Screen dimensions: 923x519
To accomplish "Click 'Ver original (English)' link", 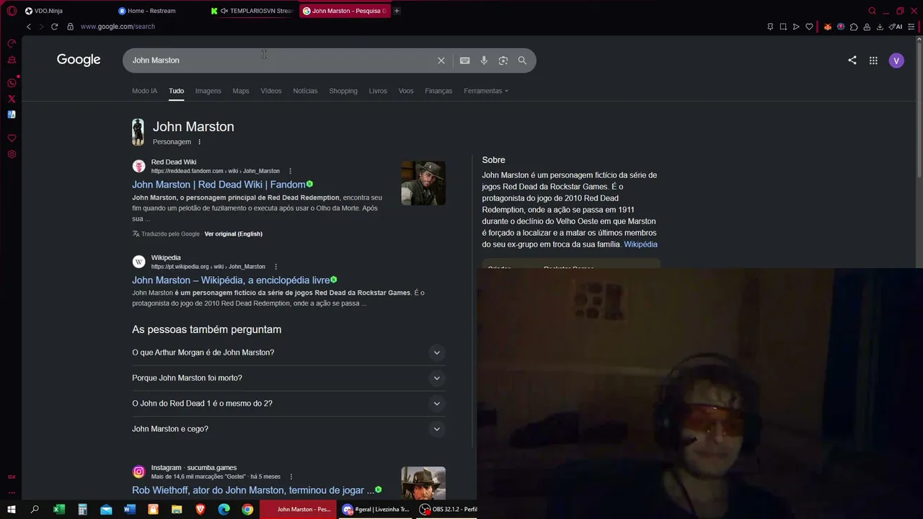I will click(x=234, y=234).
